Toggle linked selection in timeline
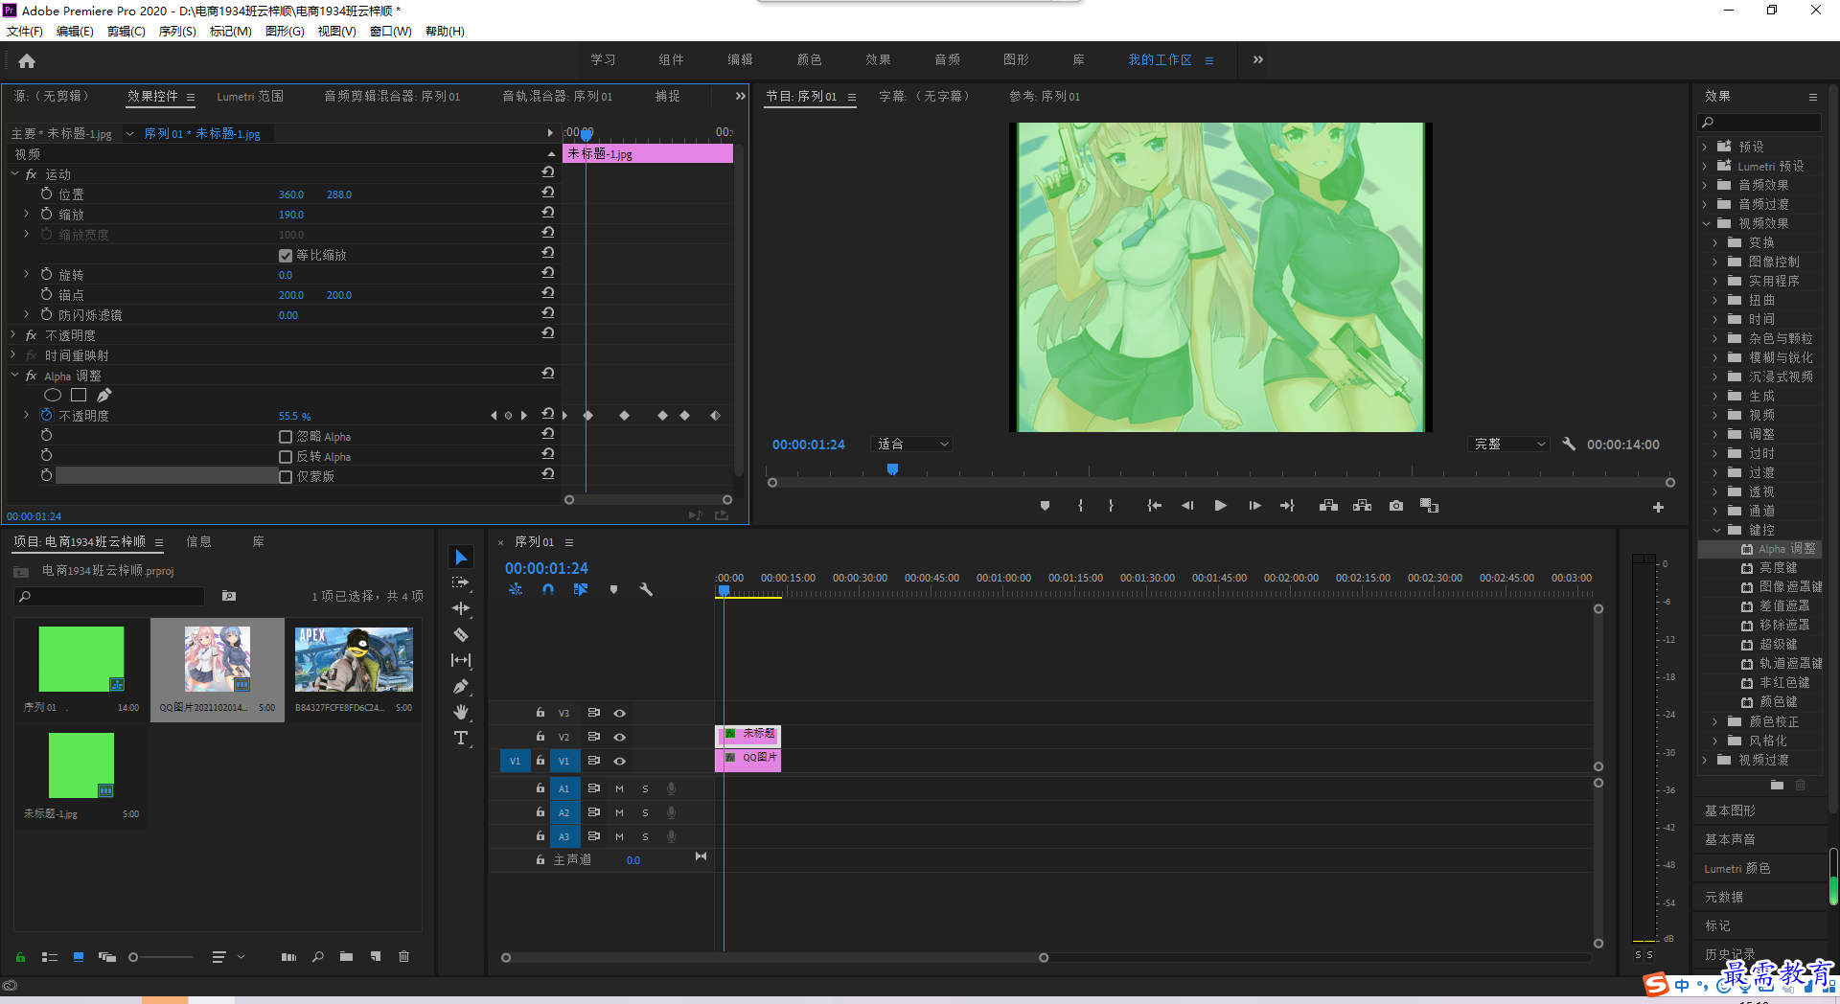1840x1004 pixels. (x=581, y=590)
